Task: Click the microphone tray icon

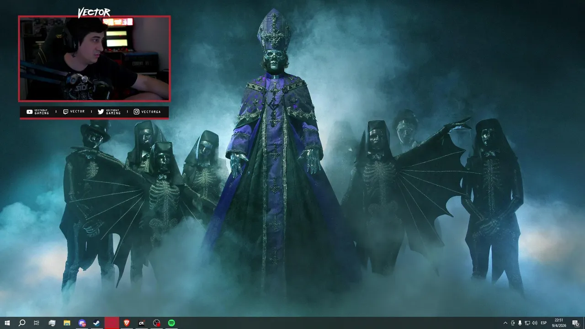Action: point(520,323)
